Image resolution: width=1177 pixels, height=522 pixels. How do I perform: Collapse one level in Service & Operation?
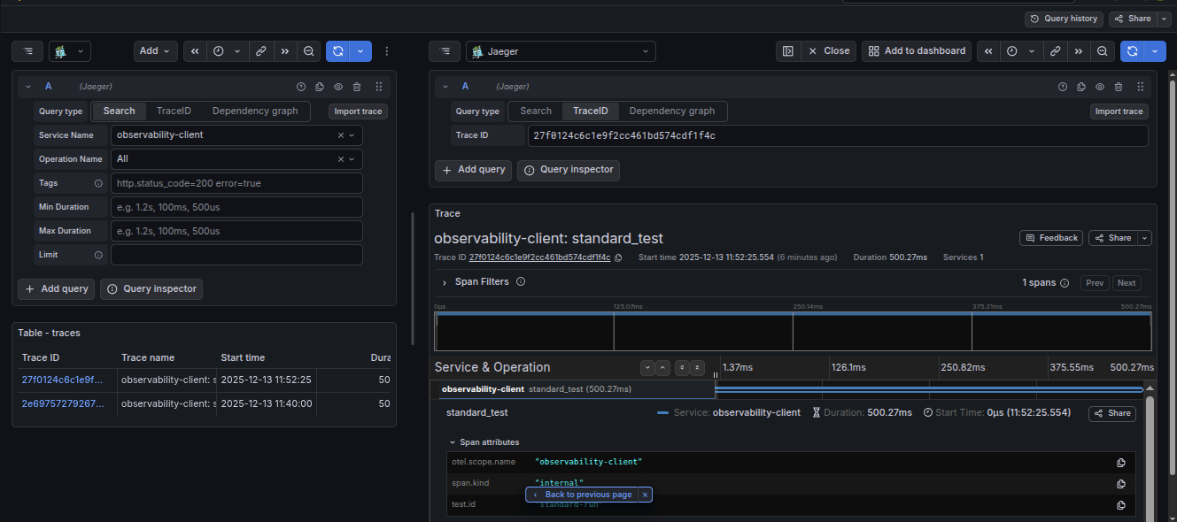pos(663,367)
